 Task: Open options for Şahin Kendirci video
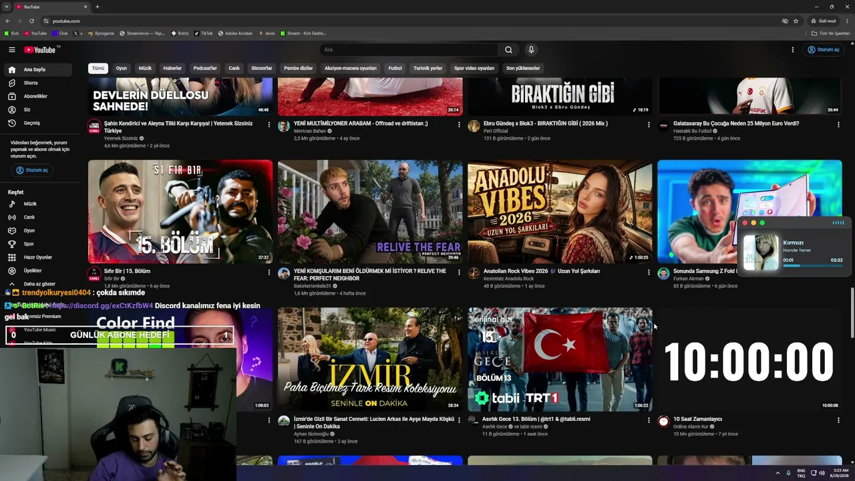click(x=269, y=124)
